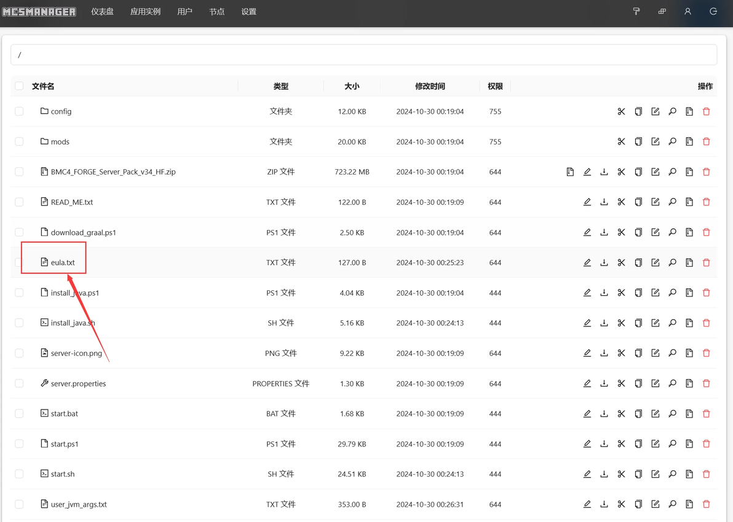Open the eula.txt file name

point(63,263)
